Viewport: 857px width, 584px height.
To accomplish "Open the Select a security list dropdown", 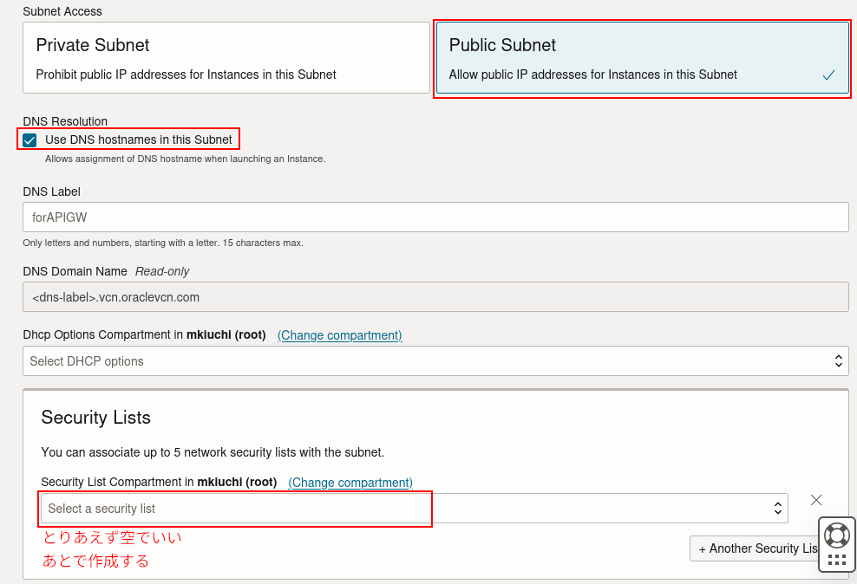I will [415, 508].
